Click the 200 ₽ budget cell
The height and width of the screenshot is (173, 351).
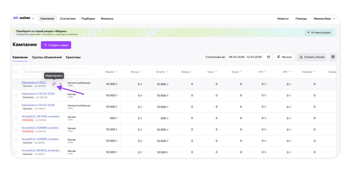pyautogui.click(x=114, y=118)
